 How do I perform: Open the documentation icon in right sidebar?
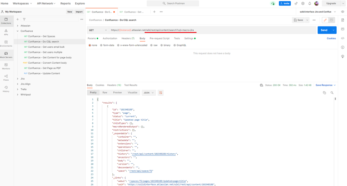(342, 20)
